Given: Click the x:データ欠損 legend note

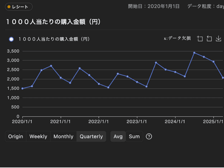Looking at the screenshot, I should pos(177,38).
